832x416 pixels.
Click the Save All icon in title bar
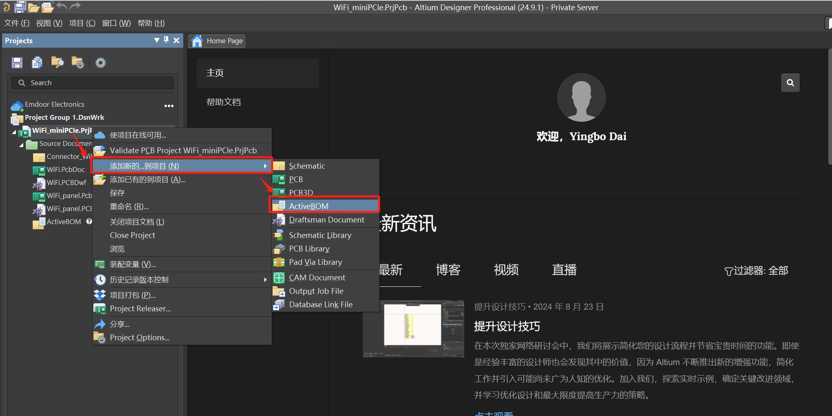(20, 7)
